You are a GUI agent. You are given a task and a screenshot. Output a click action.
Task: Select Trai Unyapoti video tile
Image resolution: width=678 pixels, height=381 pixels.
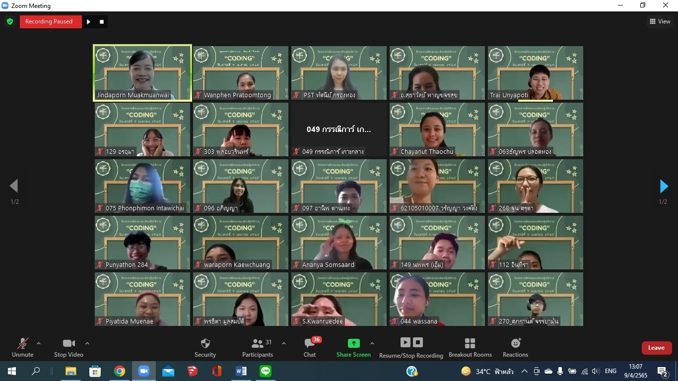536,73
